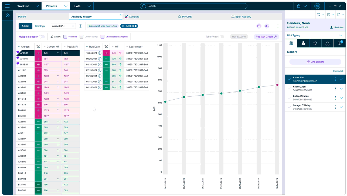Click in the Search field

(193, 6)
